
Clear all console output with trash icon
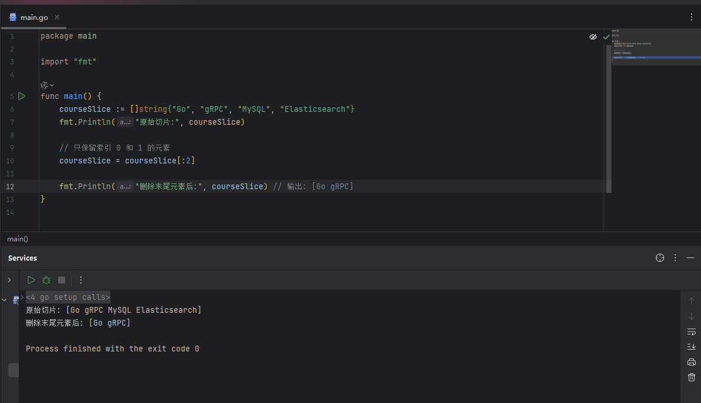(691, 378)
